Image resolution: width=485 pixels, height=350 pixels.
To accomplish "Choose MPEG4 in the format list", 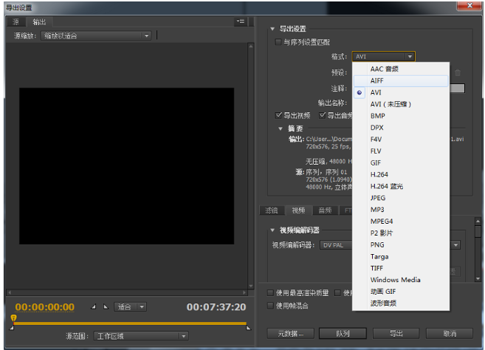I will 382,221.
